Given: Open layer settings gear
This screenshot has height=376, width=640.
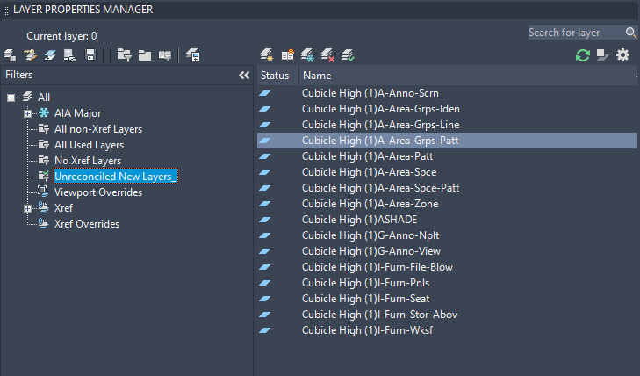Looking at the screenshot, I should (x=622, y=55).
